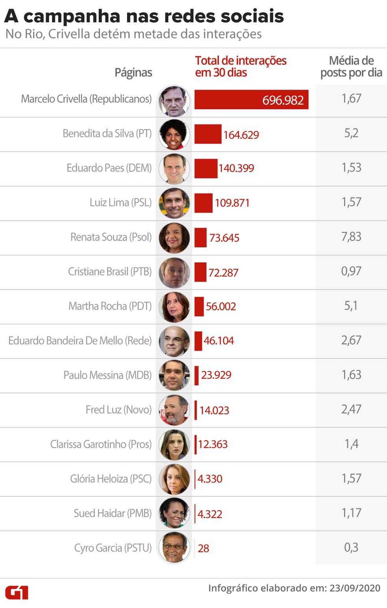The width and height of the screenshot is (387, 608).
Task: Select the Eduardo Paes (DEM) name
Action: 109,168
